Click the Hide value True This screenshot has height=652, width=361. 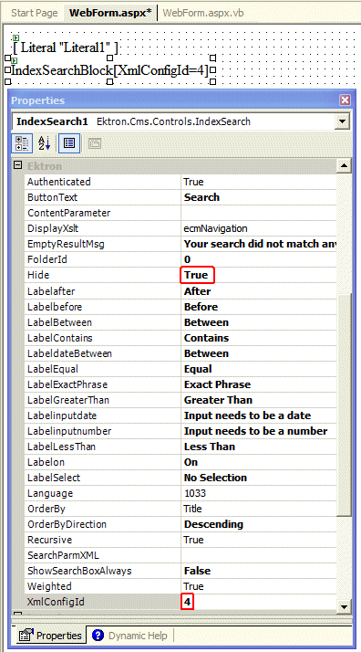click(196, 275)
